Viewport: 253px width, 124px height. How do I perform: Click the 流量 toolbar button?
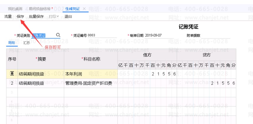coord(8,16)
